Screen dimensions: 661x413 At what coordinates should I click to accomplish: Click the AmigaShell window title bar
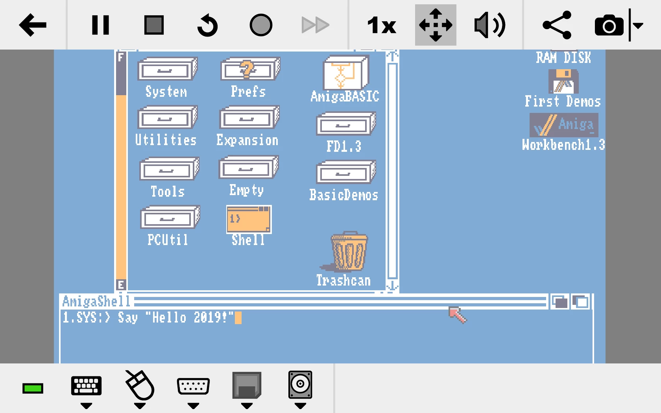[x=303, y=302]
